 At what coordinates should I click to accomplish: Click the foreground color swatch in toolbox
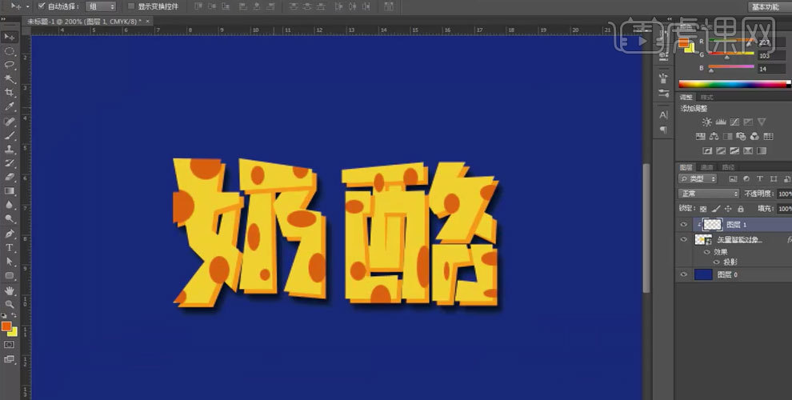(6, 326)
